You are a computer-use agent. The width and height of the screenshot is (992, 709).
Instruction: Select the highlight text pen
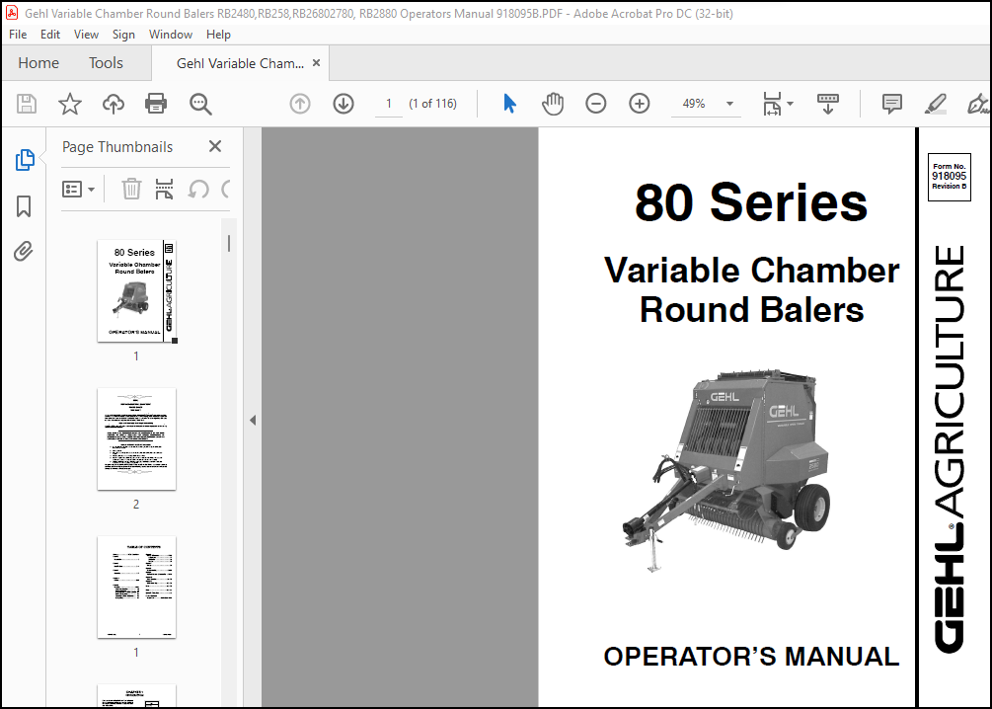(x=935, y=104)
